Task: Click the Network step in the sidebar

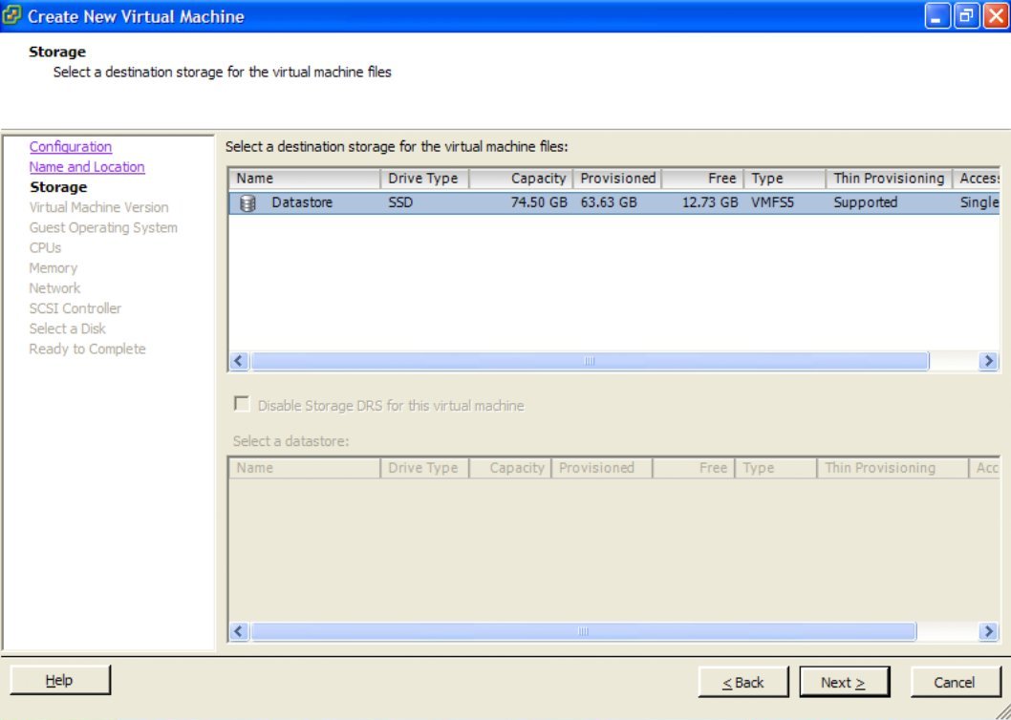Action: pyautogui.click(x=54, y=288)
